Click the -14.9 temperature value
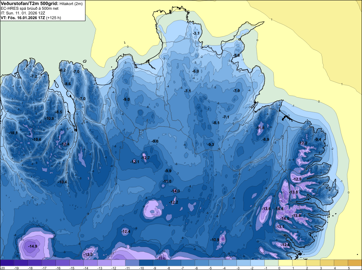362x270 pixels. [33, 246]
